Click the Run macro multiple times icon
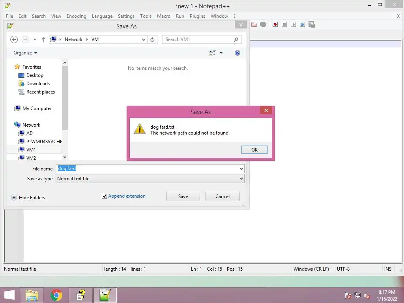Image resolution: width=404 pixels, height=303 pixels. tap(302, 24)
